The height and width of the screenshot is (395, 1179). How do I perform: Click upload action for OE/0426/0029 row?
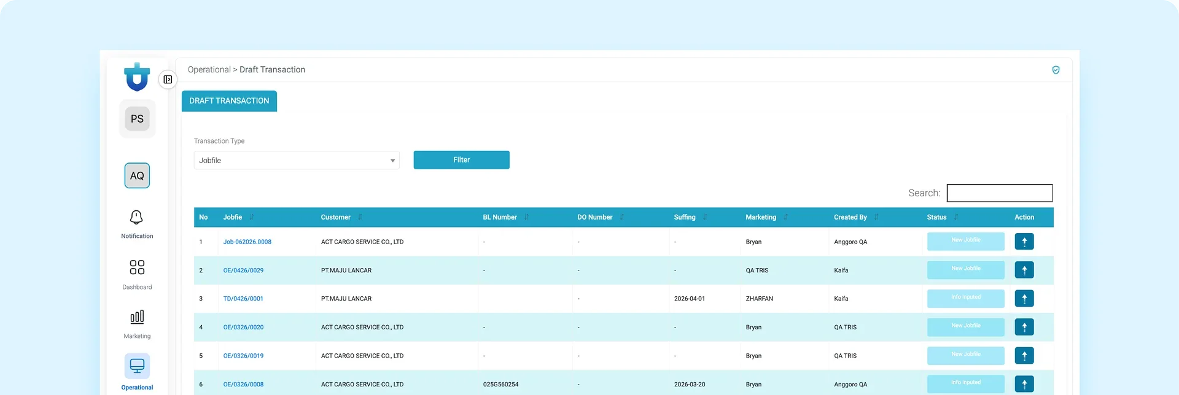click(x=1024, y=270)
